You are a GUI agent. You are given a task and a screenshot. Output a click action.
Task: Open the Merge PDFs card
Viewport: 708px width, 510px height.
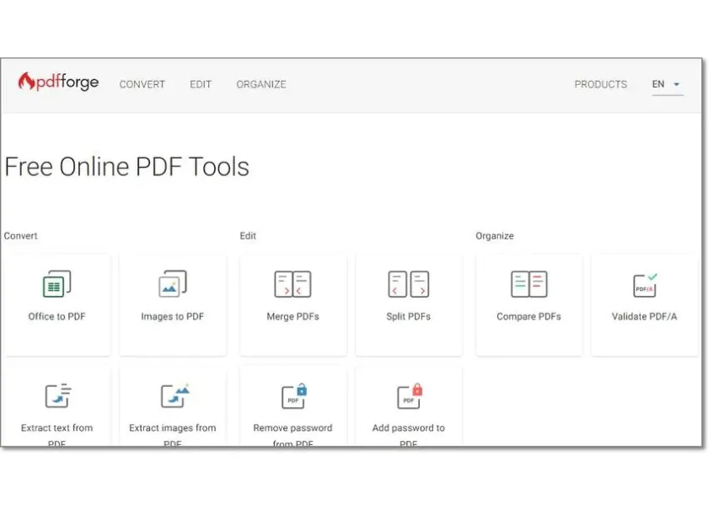tap(292, 303)
